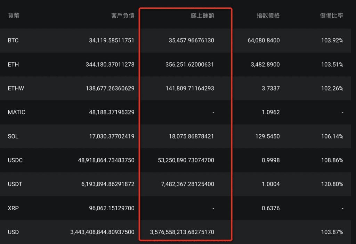The width and height of the screenshot is (356, 244).
Task: Click the USDT currency label
Action: pos(15,184)
